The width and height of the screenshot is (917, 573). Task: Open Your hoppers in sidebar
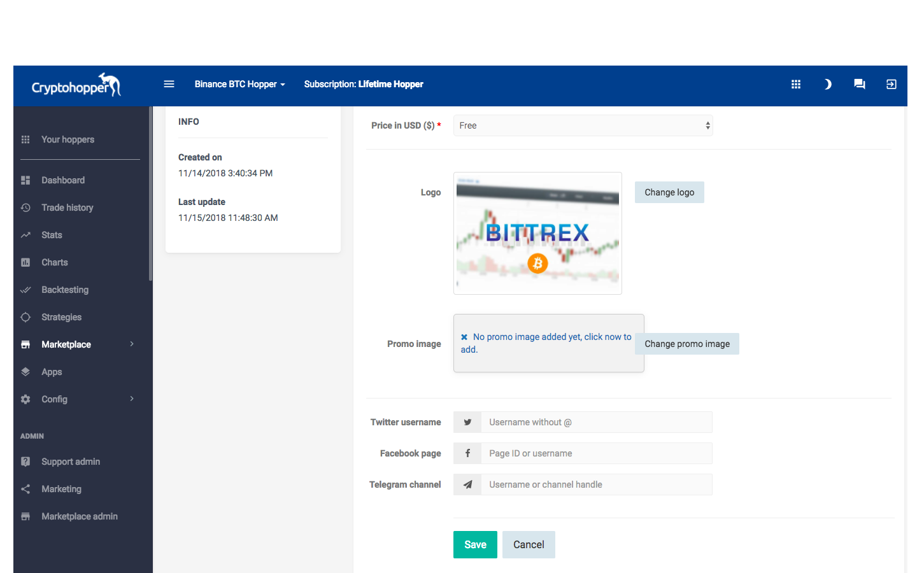(68, 139)
